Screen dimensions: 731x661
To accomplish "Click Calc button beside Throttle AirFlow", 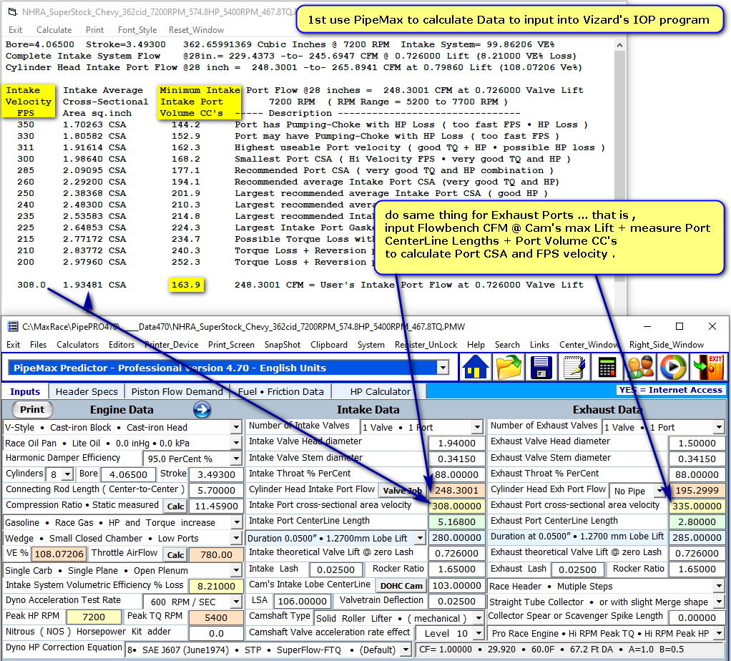I will 175,554.
